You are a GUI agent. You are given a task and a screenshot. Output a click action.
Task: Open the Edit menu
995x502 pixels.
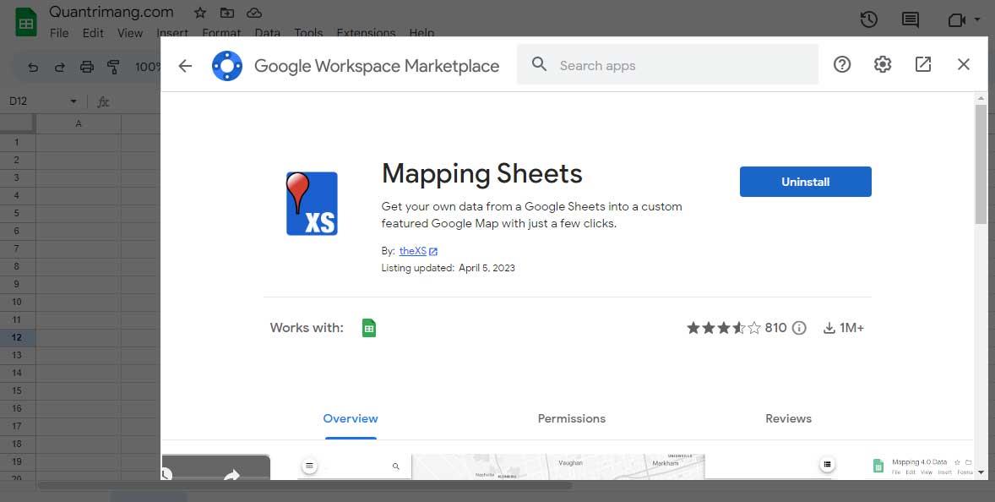point(93,33)
